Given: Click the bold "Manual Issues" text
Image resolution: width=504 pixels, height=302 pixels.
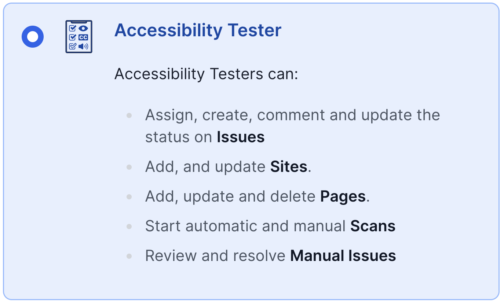Looking at the screenshot, I should pyautogui.click(x=343, y=256).
